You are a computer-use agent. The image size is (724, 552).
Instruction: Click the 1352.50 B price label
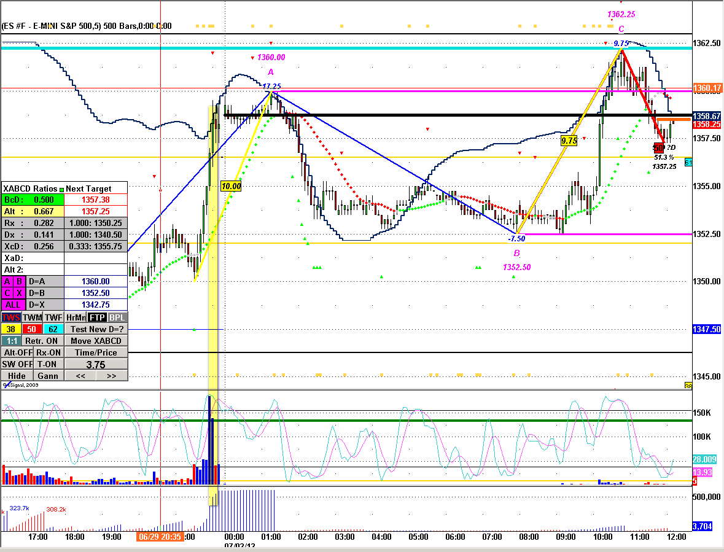[516, 267]
